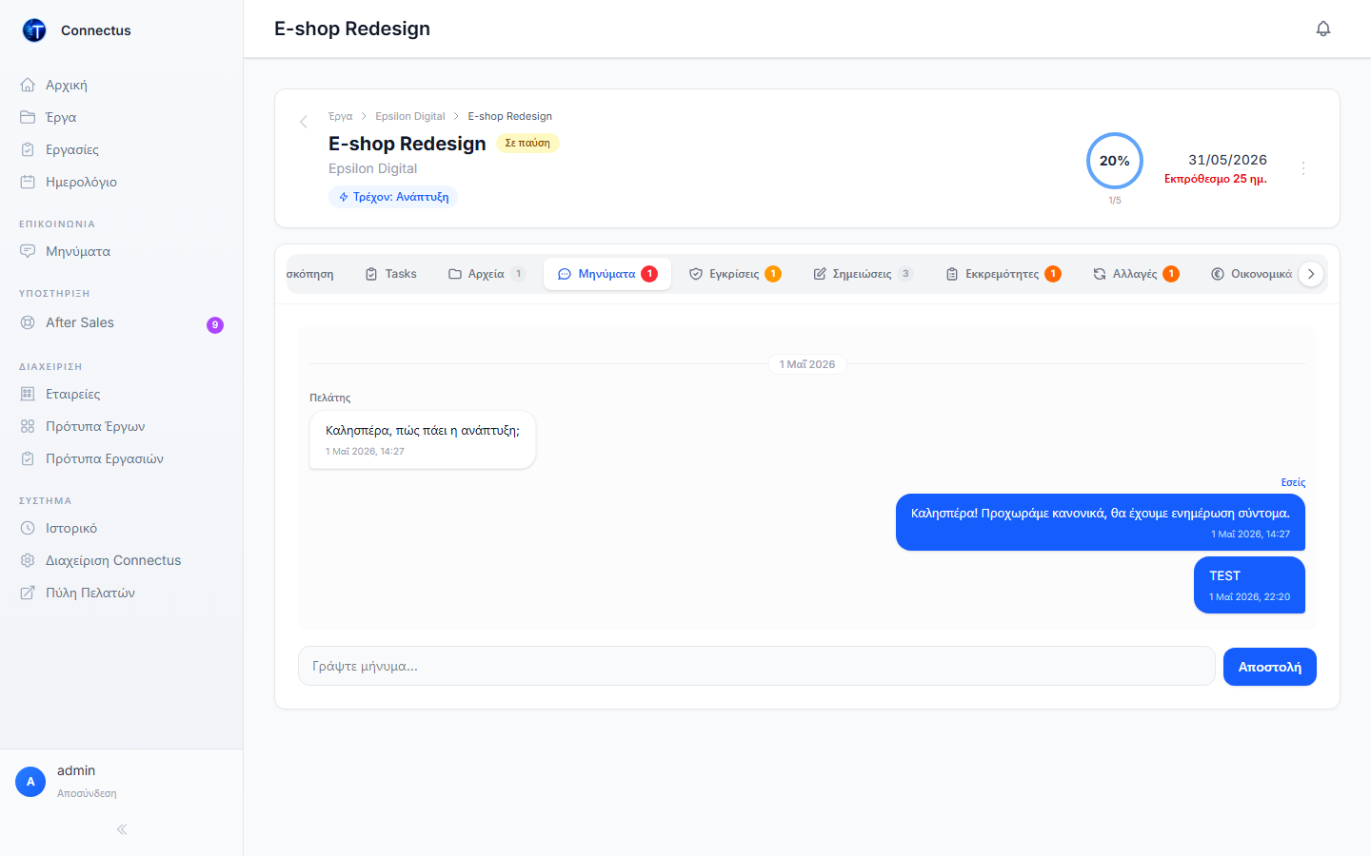
Task: Switch to the Tasks tab
Action: click(x=391, y=274)
